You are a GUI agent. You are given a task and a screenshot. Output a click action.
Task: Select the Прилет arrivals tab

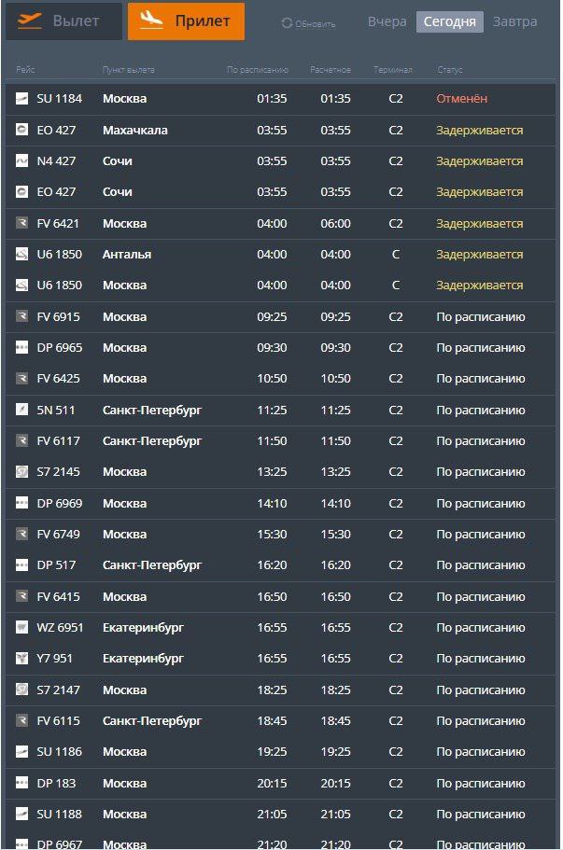[186, 21]
